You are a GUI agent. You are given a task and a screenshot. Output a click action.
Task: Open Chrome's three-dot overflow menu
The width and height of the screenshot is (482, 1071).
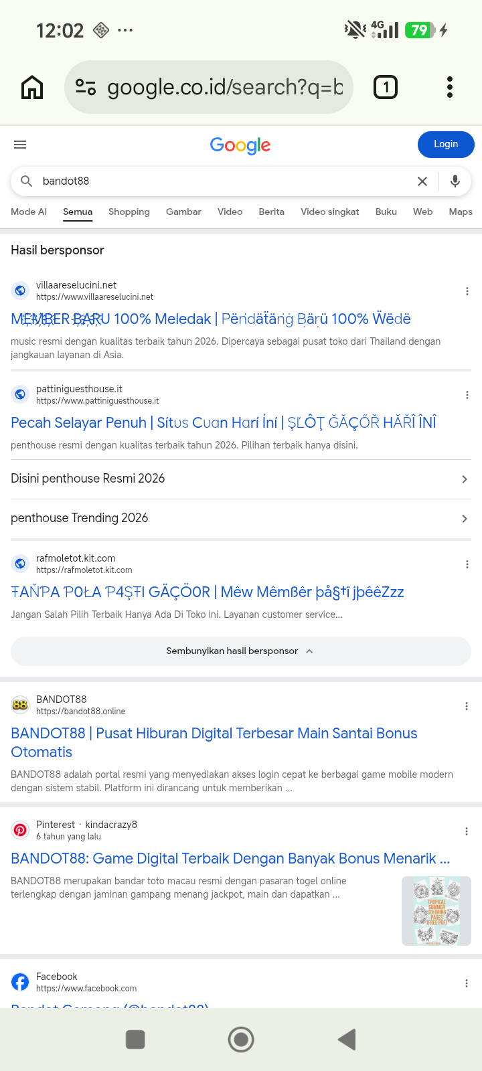[450, 87]
